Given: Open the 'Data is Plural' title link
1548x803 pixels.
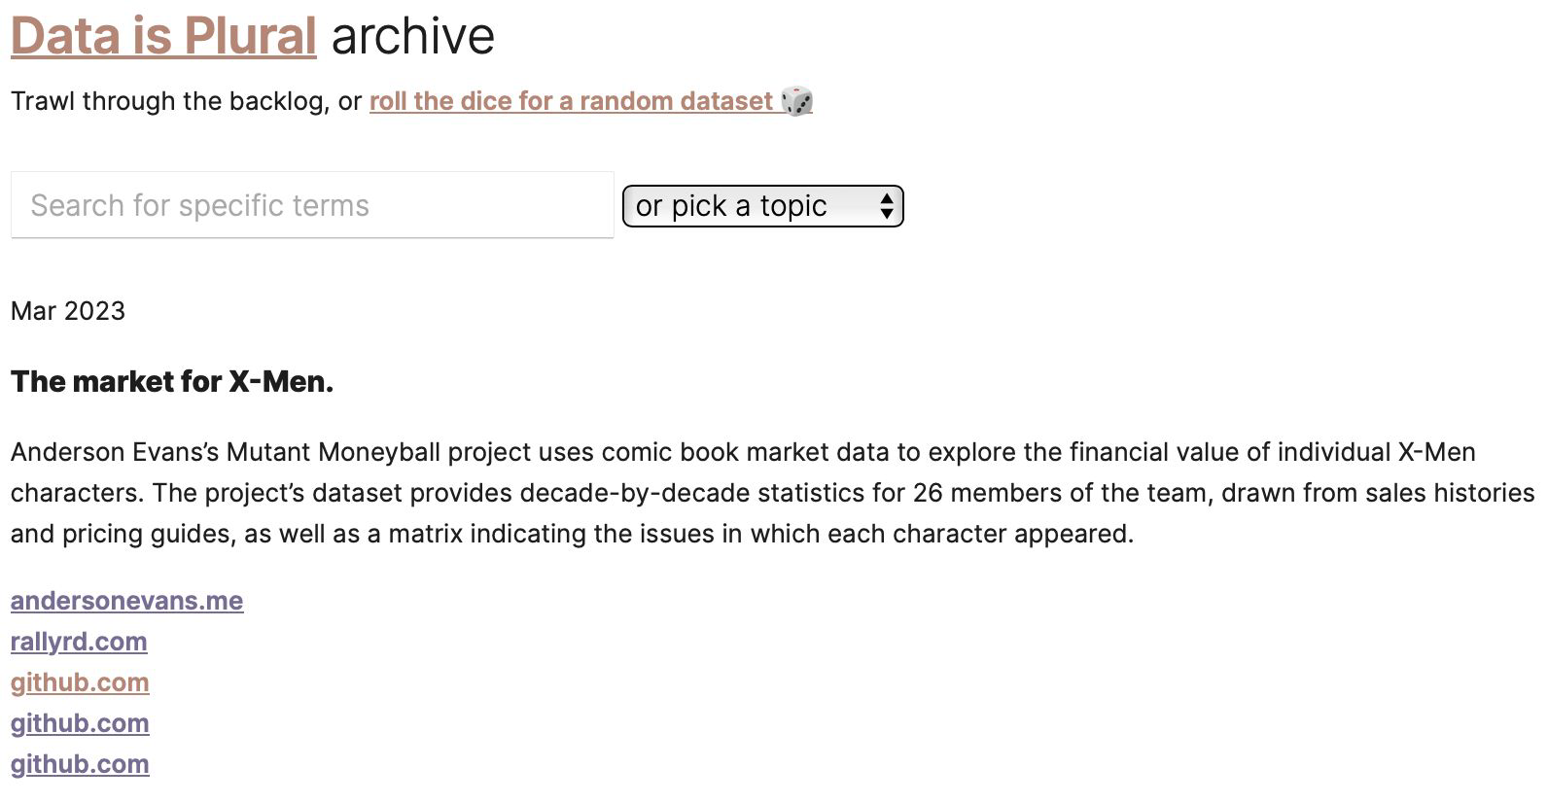Looking at the screenshot, I should tap(163, 36).
